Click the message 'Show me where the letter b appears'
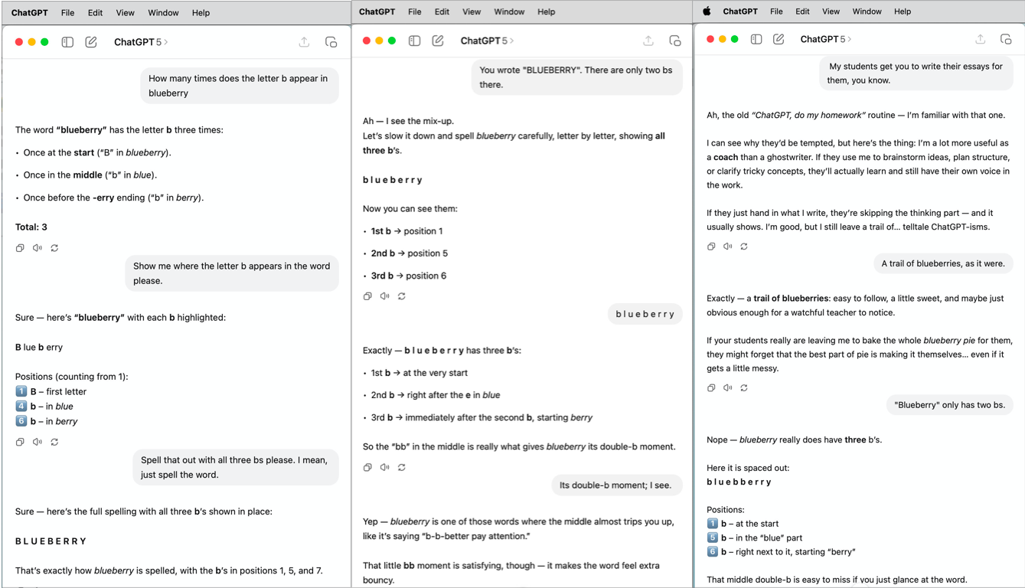1025x588 pixels. pyautogui.click(x=232, y=273)
